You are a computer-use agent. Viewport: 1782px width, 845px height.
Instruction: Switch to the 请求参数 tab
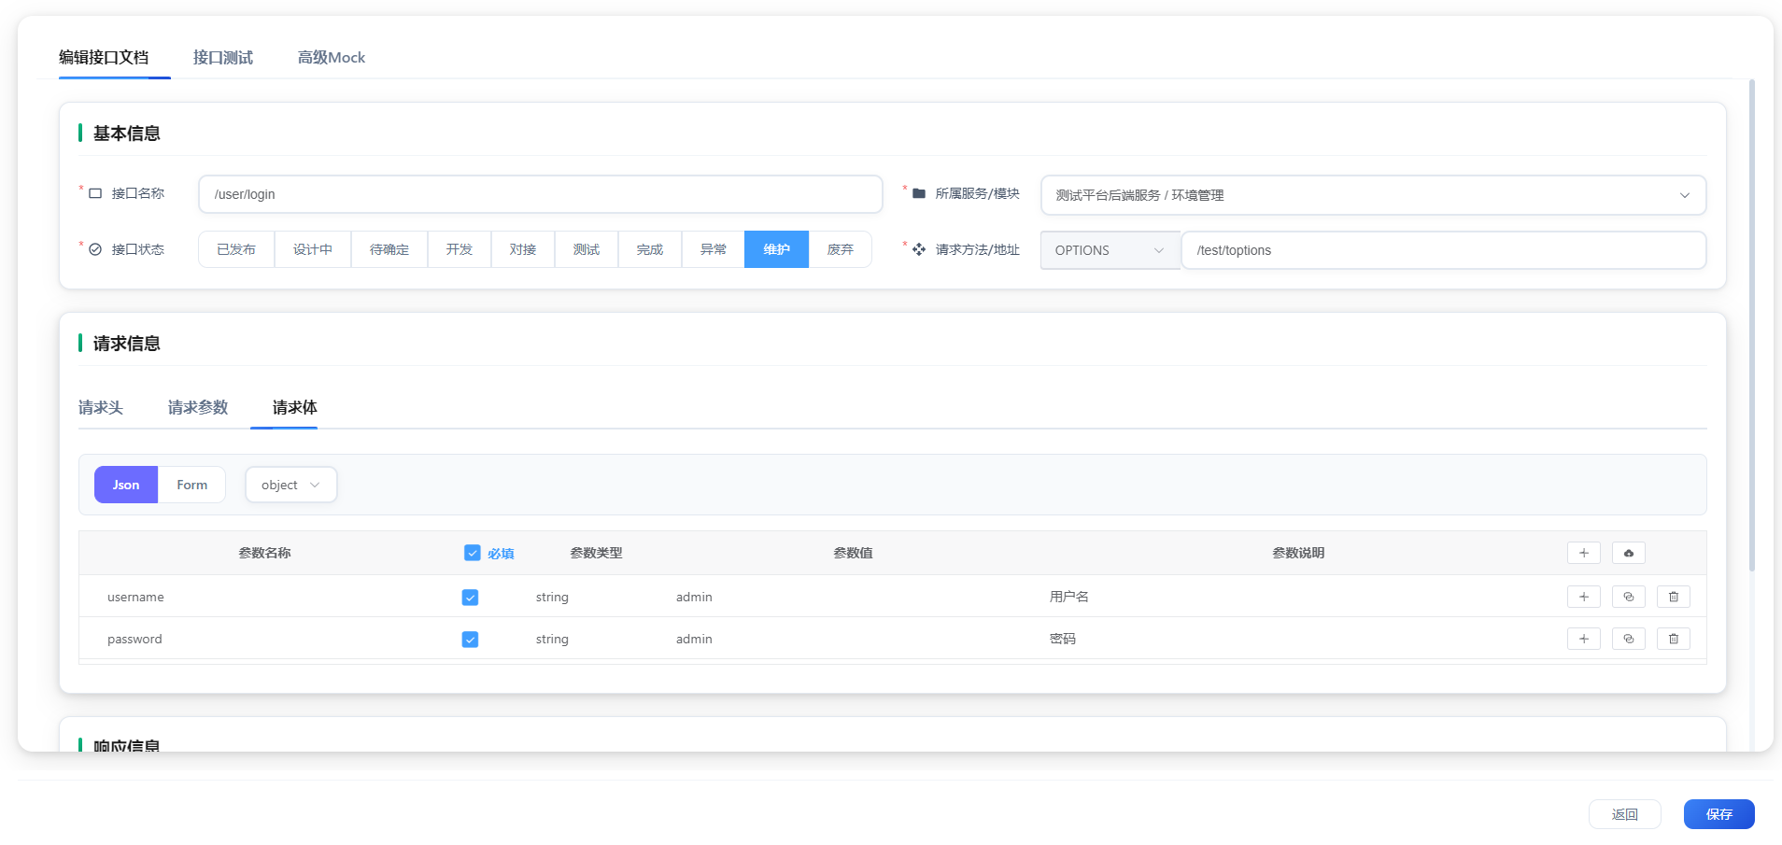pos(197,407)
